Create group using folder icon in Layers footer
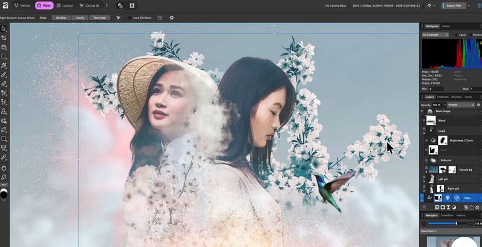Screen dimensions: 482x247 [x=472, y=208]
